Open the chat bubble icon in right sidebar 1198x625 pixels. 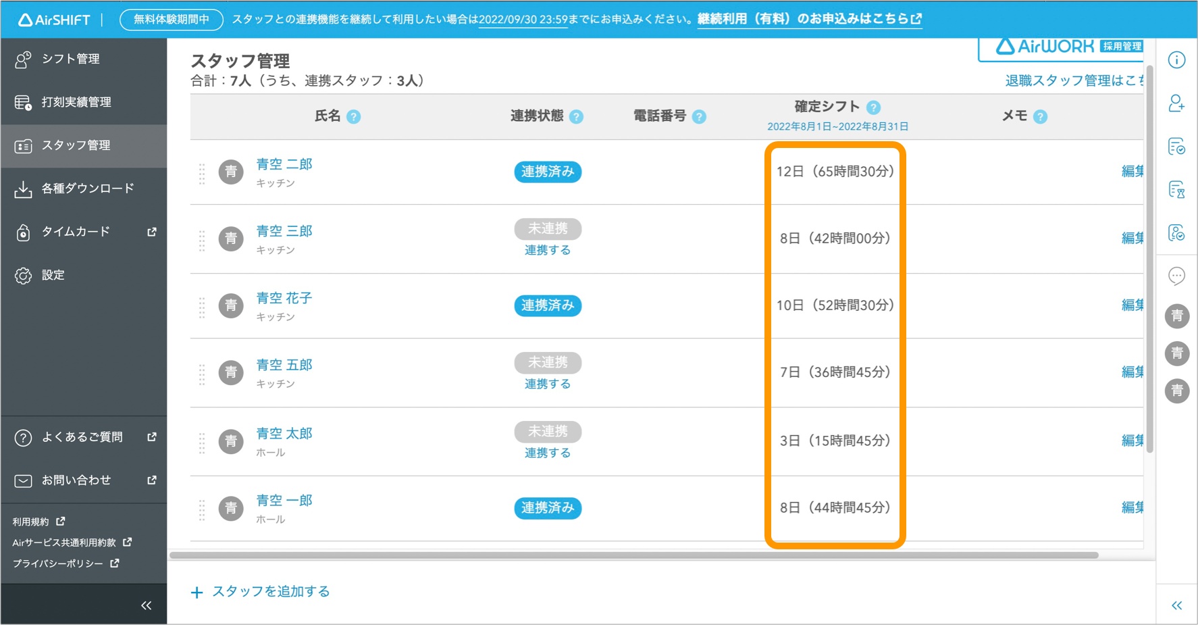pyautogui.click(x=1176, y=276)
